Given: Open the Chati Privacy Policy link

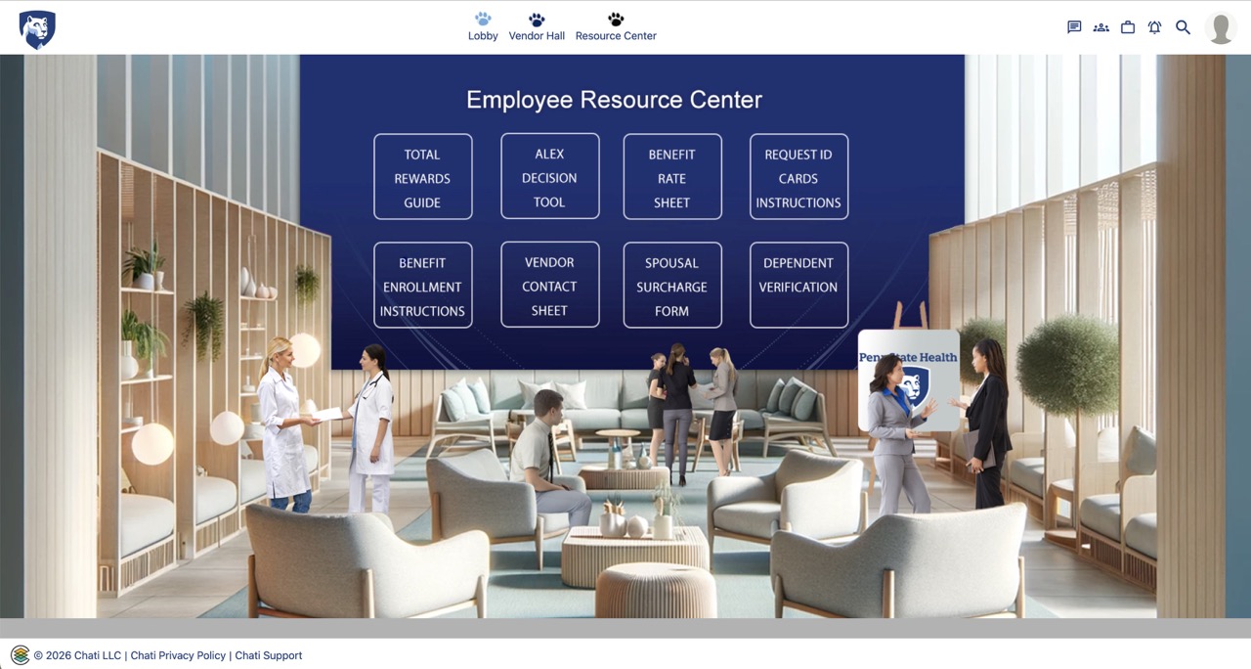Looking at the screenshot, I should [x=178, y=655].
